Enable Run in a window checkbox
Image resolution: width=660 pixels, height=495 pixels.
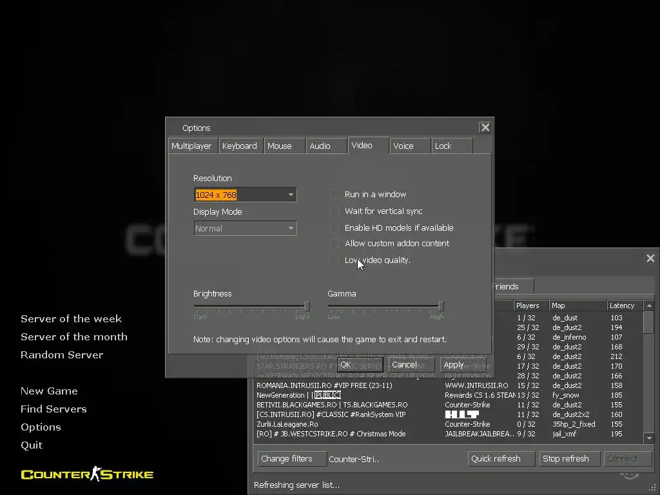click(335, 195)
